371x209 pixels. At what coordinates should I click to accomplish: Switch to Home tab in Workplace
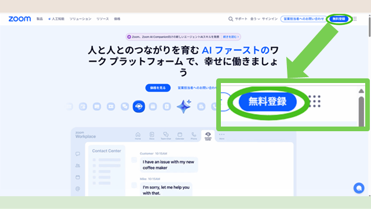coord(138,136)
